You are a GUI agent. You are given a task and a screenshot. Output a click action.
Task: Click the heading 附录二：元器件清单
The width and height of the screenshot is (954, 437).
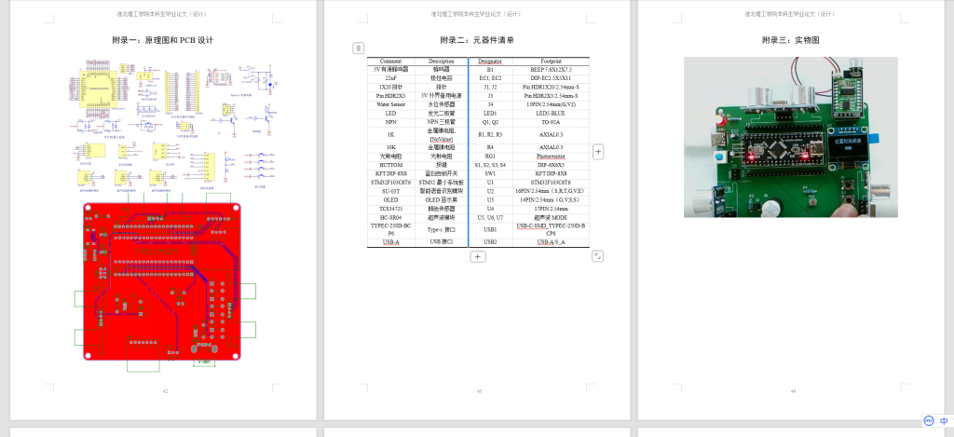[x=477, y=40]
